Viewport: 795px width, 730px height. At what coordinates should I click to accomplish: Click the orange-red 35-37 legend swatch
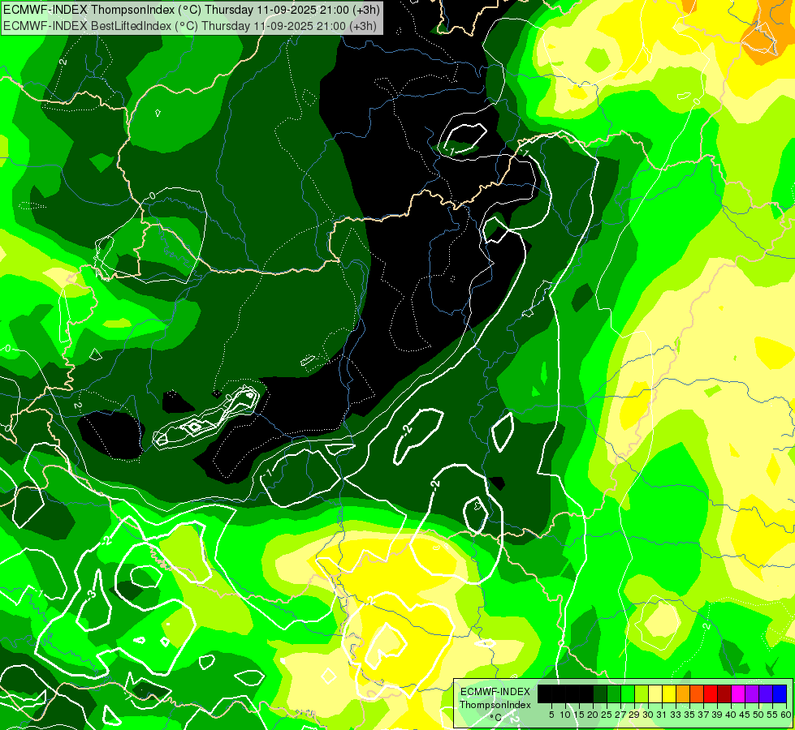(x=697, y=693)
